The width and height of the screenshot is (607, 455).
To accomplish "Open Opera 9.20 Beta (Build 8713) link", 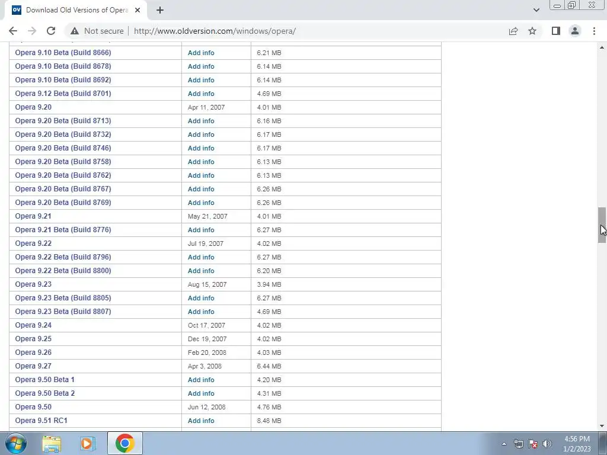I will pyautogui.click(x=63, y=121).
